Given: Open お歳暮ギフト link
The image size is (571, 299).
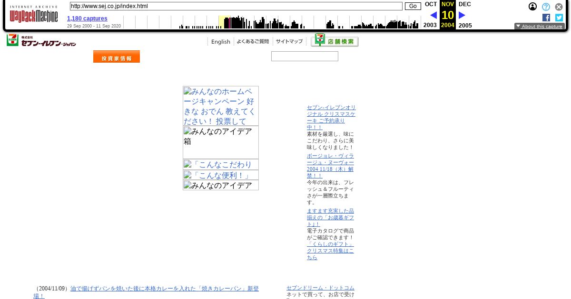Looking at the screenshot, I should tap(331, 217).
